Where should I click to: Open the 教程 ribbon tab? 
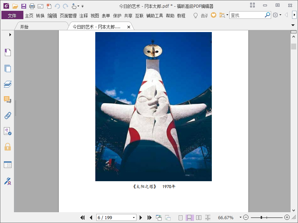(x=181, y=16)
